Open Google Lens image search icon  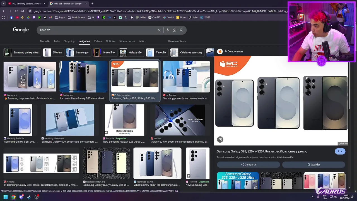[175, 30]
